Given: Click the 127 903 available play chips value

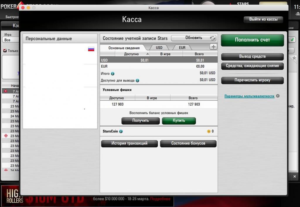Looking at the screenshot, I should tap(117, 104).
